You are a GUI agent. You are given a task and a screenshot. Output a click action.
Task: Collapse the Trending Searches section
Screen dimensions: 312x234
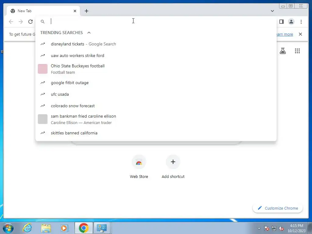click(89, 33)
